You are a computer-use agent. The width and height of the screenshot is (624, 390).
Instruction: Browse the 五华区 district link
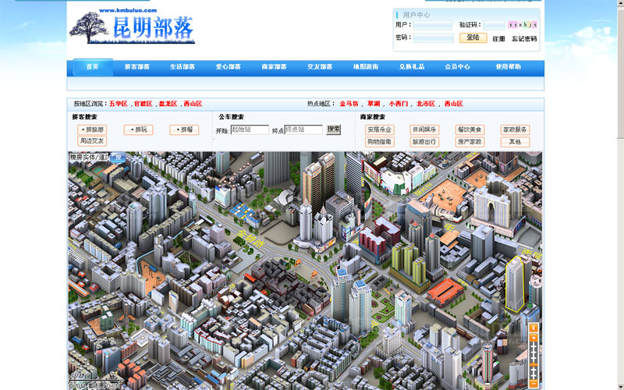point(118,104)
